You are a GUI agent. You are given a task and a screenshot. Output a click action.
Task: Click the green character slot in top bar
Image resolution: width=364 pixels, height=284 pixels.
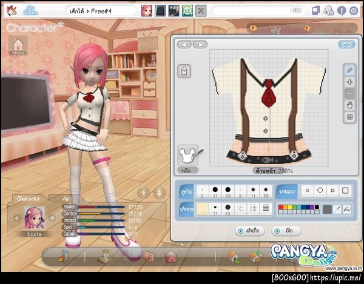187,11
